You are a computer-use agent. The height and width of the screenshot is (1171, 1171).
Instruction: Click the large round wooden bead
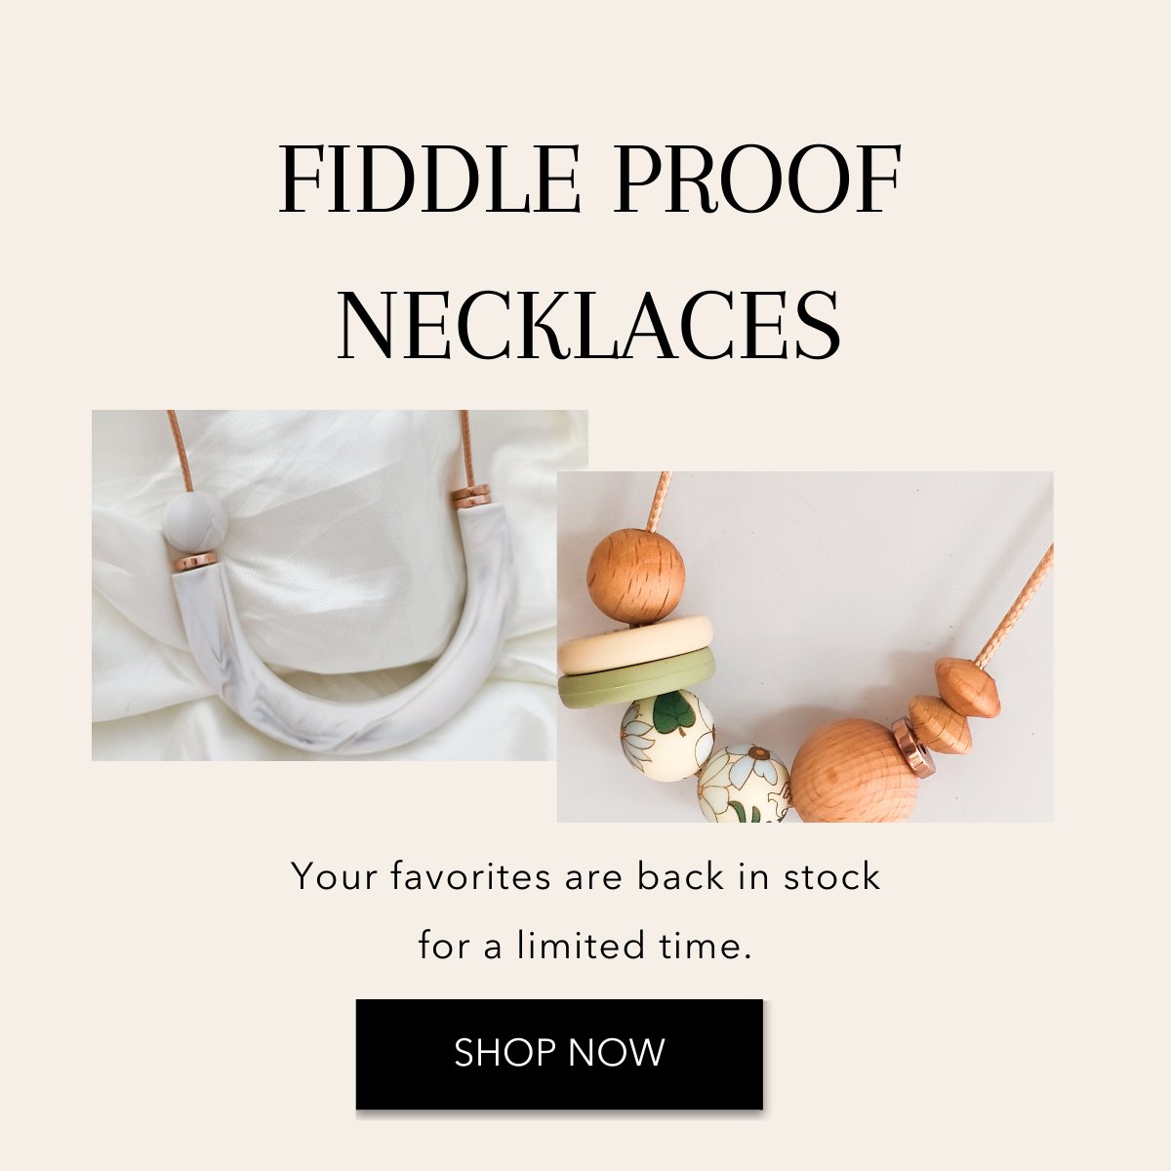click(854, 771)
